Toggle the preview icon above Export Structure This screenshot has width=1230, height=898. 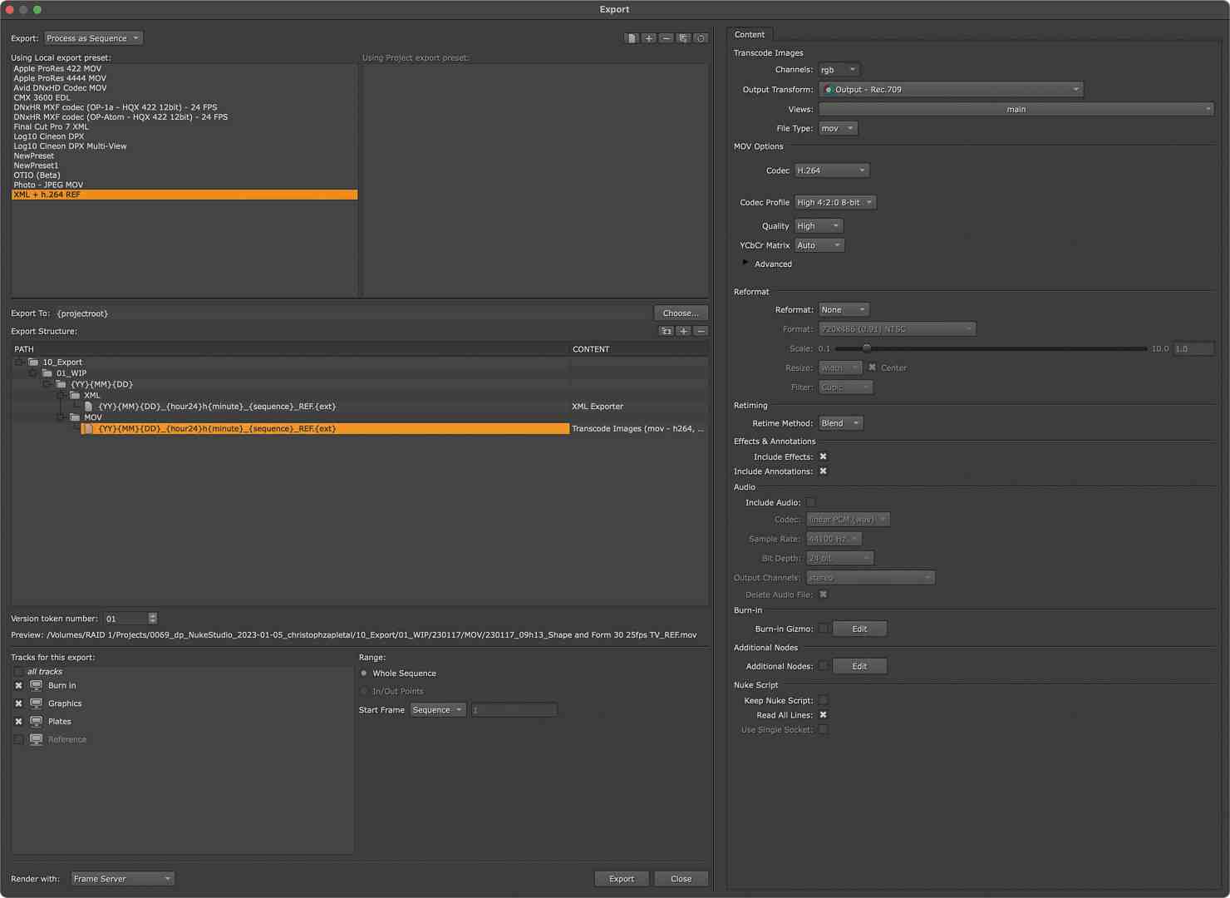(x=667, y=331)
